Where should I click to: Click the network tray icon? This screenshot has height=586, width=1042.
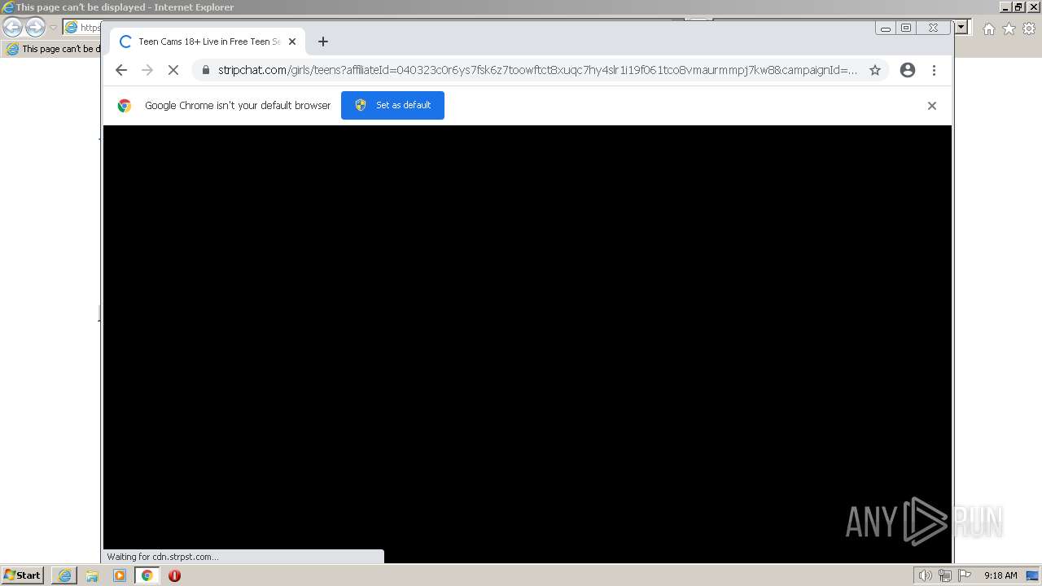pos(944,575)
